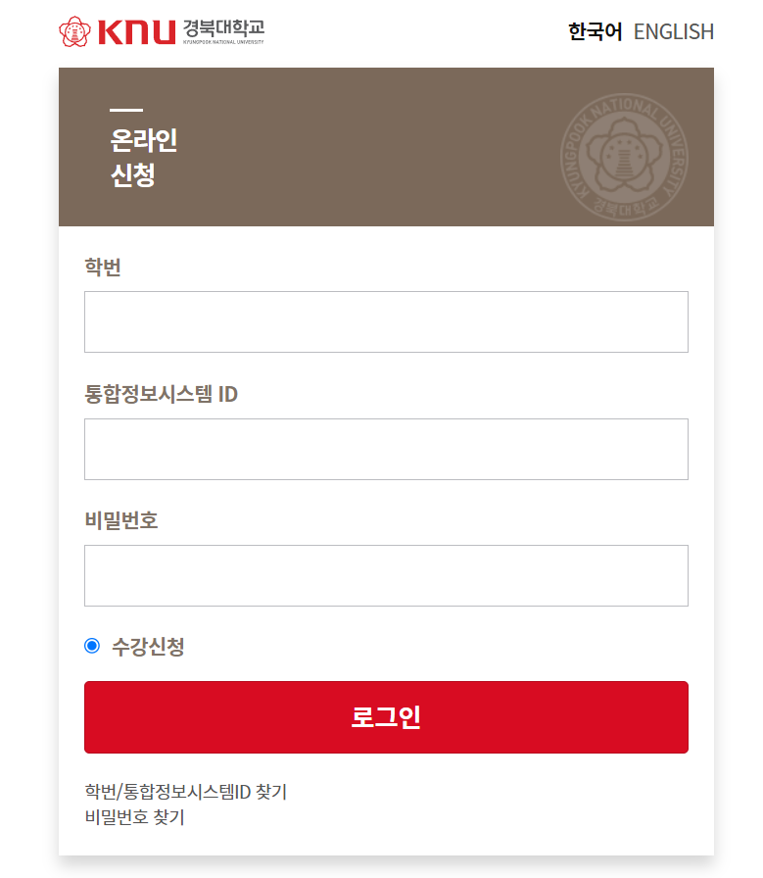Click inside the 학번 input field
This screenshot has width=763, height=878.
click(386, 321)
